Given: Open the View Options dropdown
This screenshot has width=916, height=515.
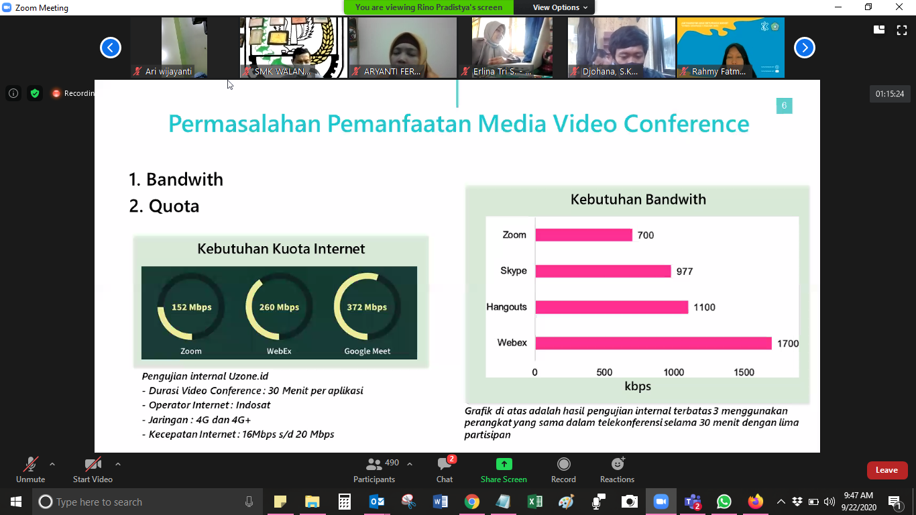Looking at the screenshot, I should (x=560, y=7).
